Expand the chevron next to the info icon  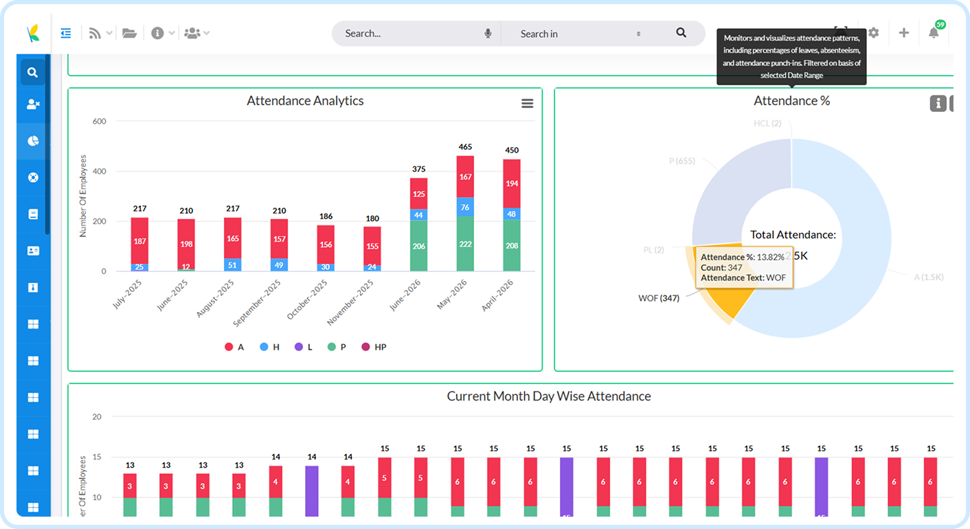tap(172, 33)
